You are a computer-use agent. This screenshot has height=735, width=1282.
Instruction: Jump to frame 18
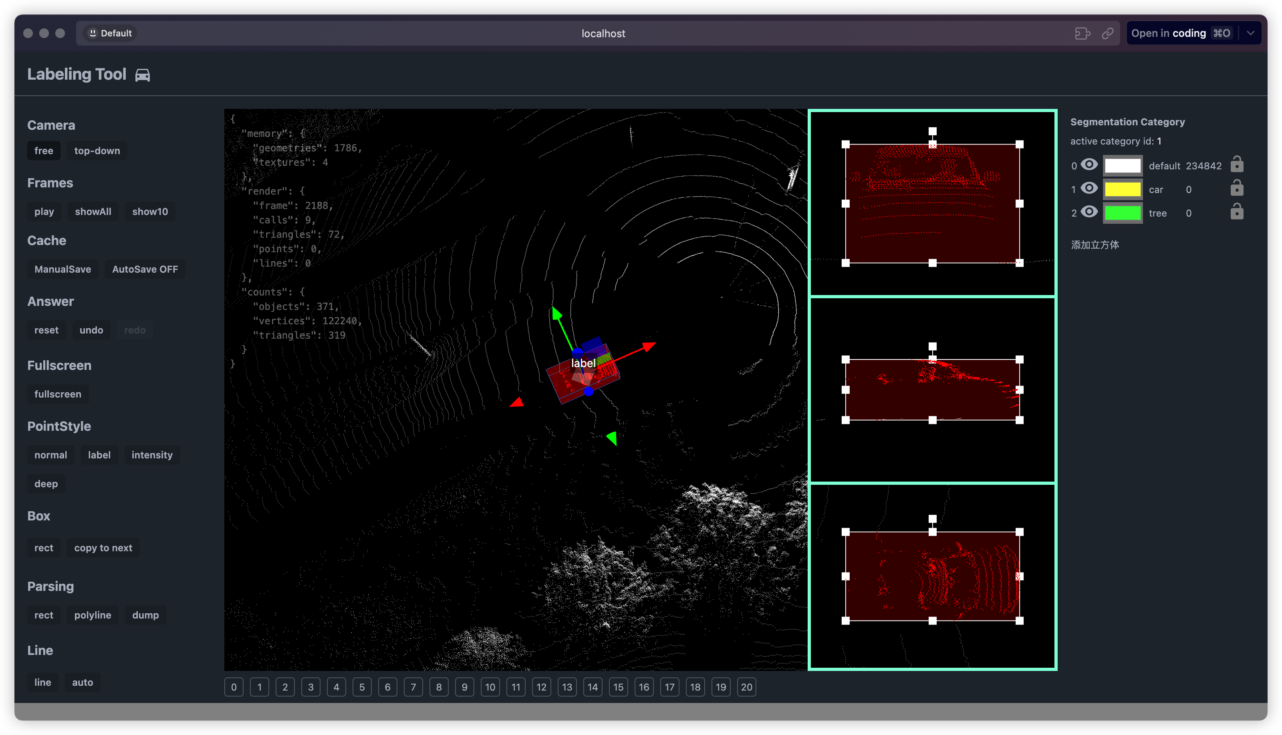click(695, 687)
